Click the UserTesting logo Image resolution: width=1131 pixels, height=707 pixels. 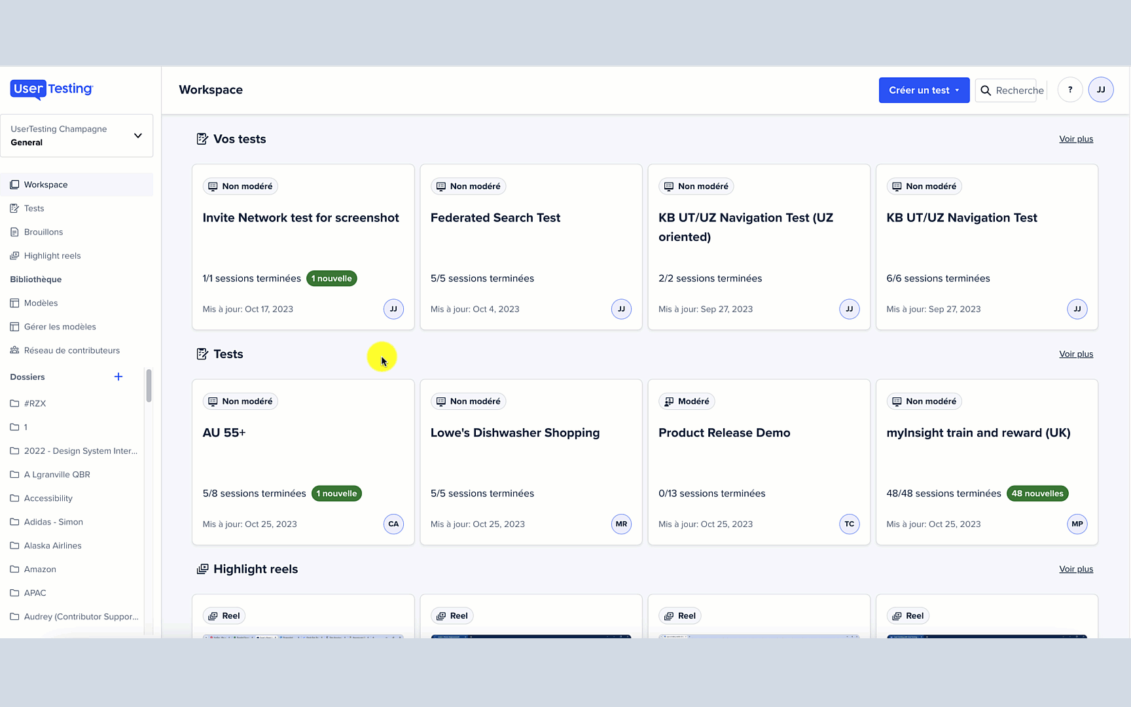coord(52,89)
